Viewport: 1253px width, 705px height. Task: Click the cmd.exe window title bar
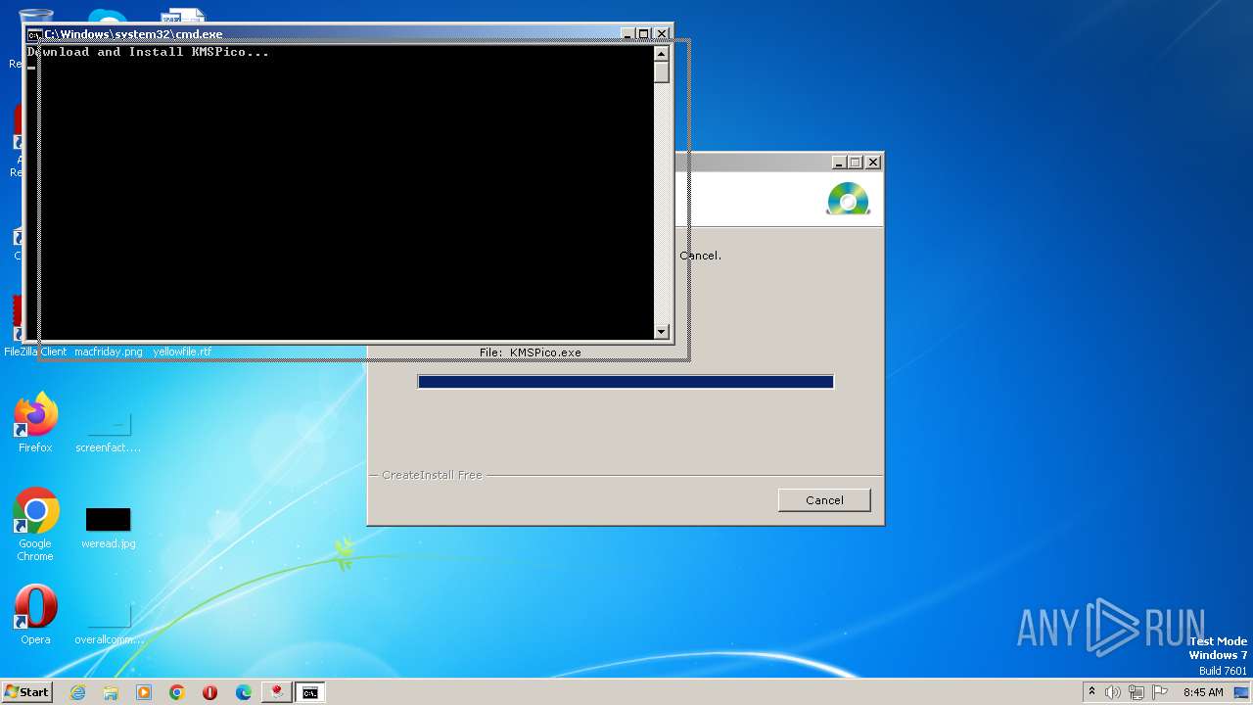[x=333, y=34]
